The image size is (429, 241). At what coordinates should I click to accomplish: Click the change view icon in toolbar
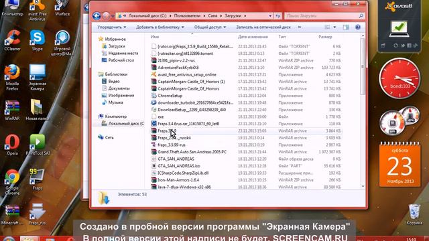coord(327,27)
